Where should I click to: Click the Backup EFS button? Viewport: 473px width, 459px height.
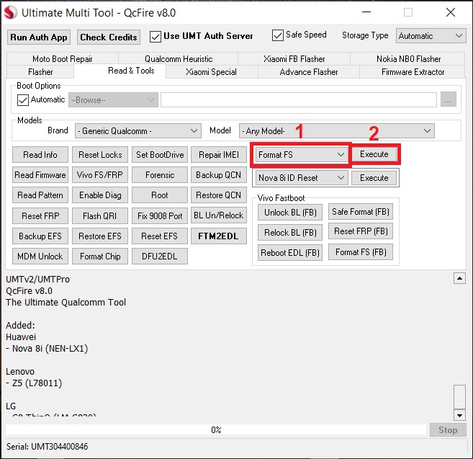coord(40,236)
